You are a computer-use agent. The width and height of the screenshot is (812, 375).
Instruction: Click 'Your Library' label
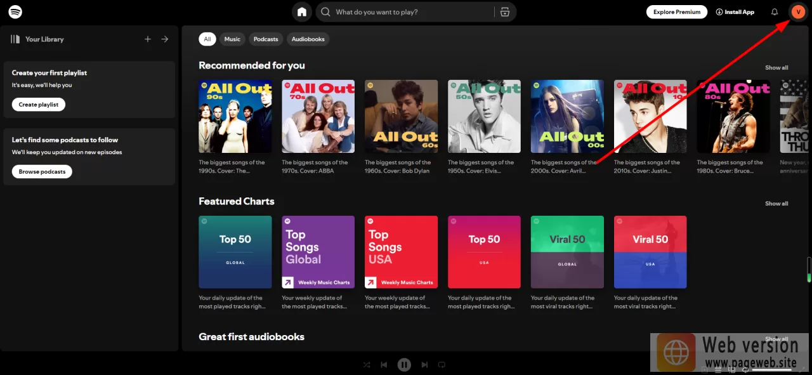tap(44, 39)
